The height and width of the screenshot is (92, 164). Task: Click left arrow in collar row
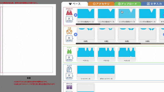point(76,34)
